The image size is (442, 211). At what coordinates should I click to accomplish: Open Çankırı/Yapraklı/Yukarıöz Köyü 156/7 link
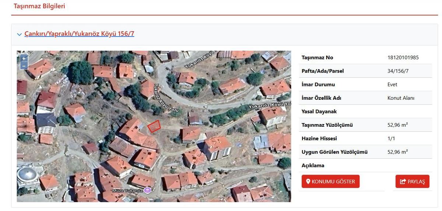pos(79,34)
